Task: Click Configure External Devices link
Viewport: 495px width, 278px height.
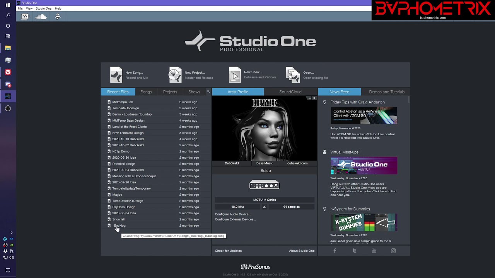Action: tap(235, 219)
